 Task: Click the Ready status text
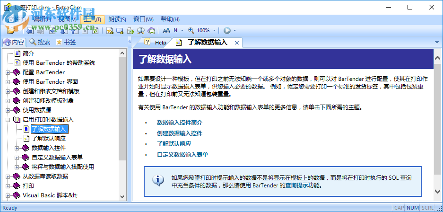pyautogui.click(x=10, y=208)
